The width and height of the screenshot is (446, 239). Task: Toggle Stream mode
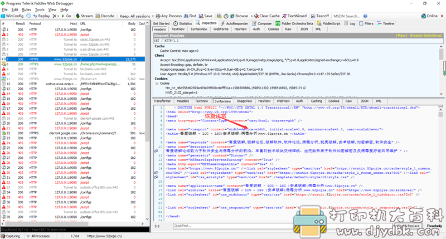coord(84,16)
